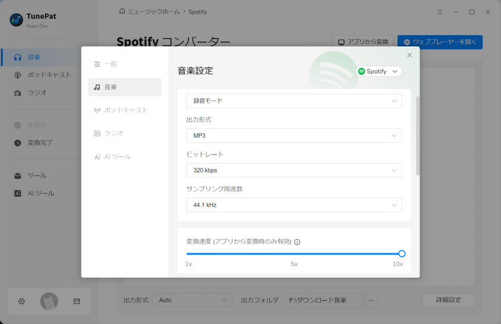Screen dimensions: 501x324
Task: Open the 44.1 kHz sampling rate dropdown
Action: click(x=294, y=205)
